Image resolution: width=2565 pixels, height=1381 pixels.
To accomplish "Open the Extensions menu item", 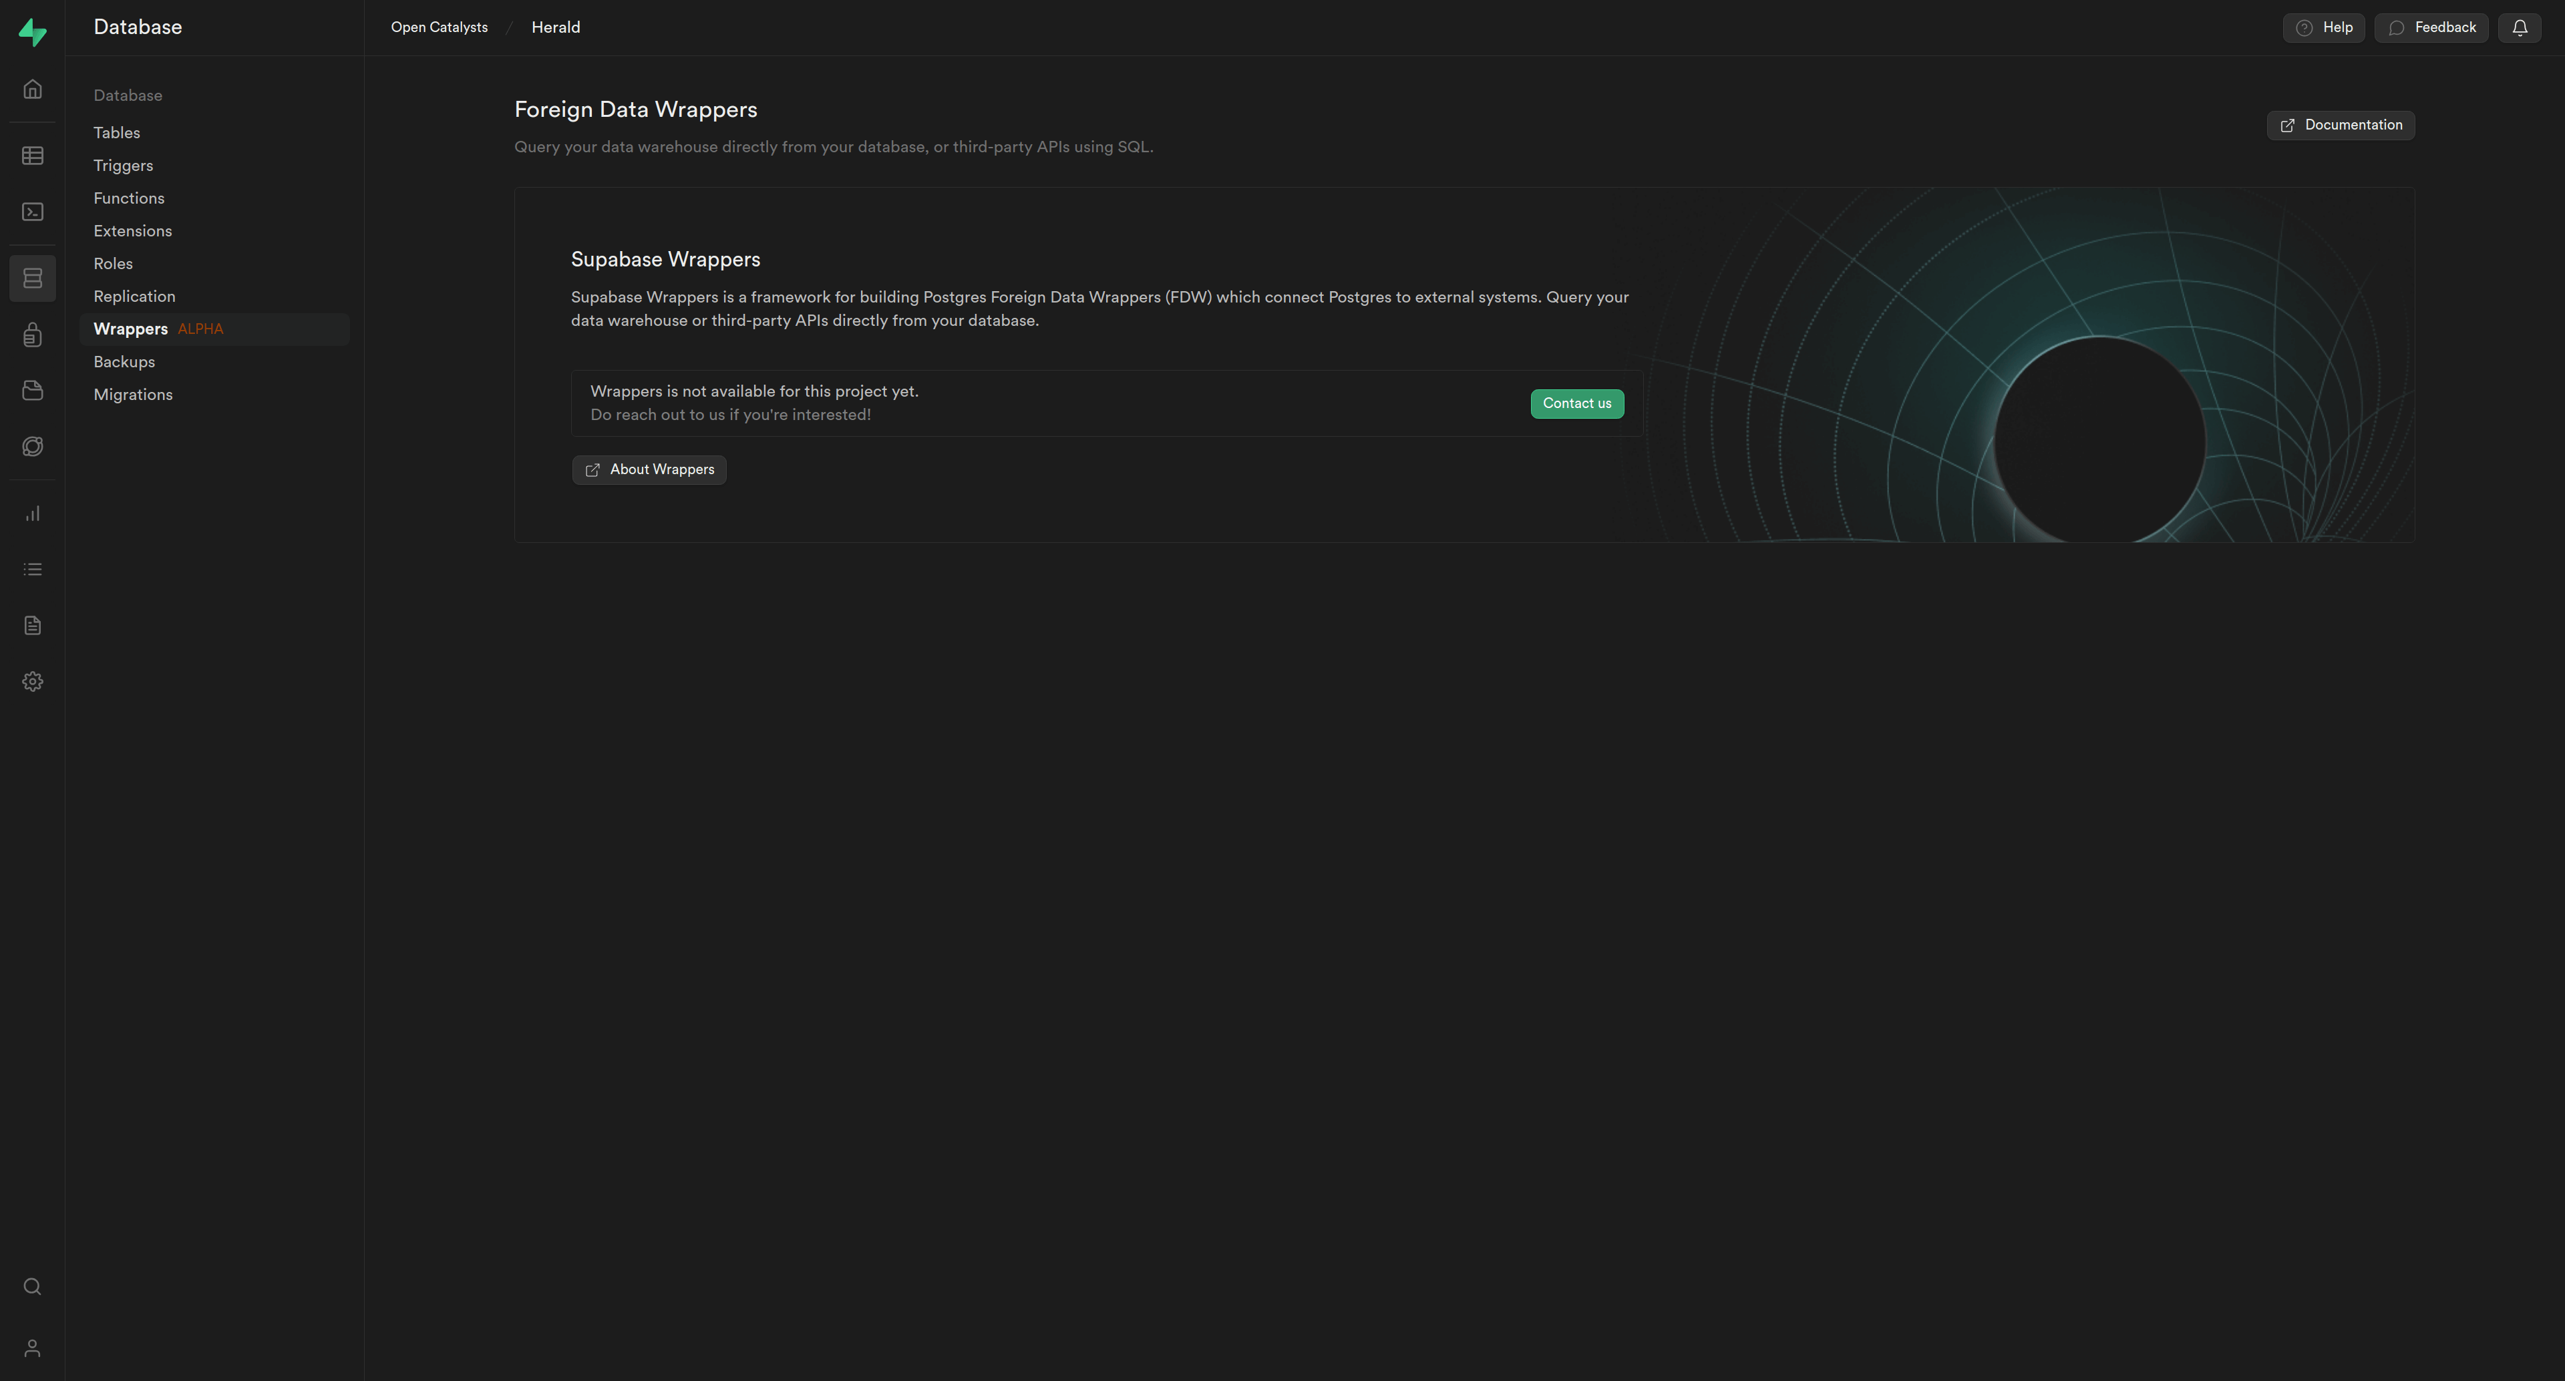I will click(214, 231).
